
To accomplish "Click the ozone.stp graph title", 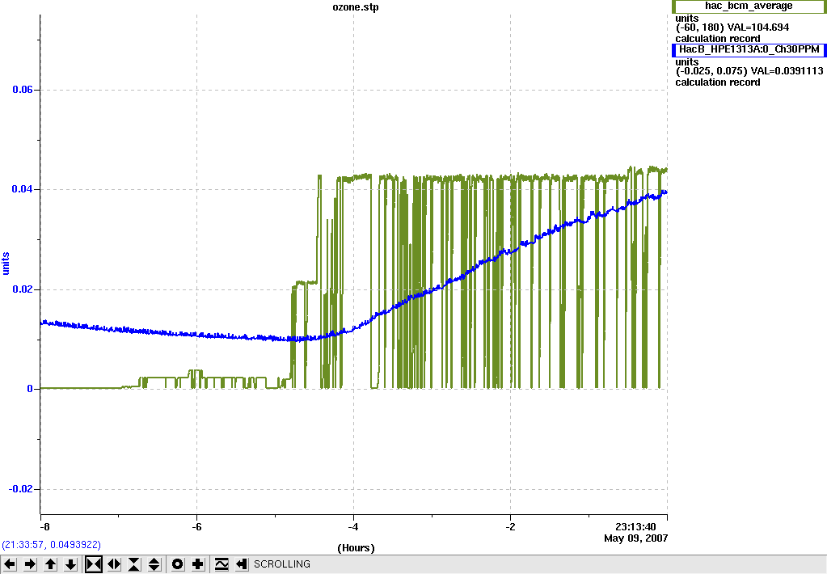I will (x=356, y=7).
